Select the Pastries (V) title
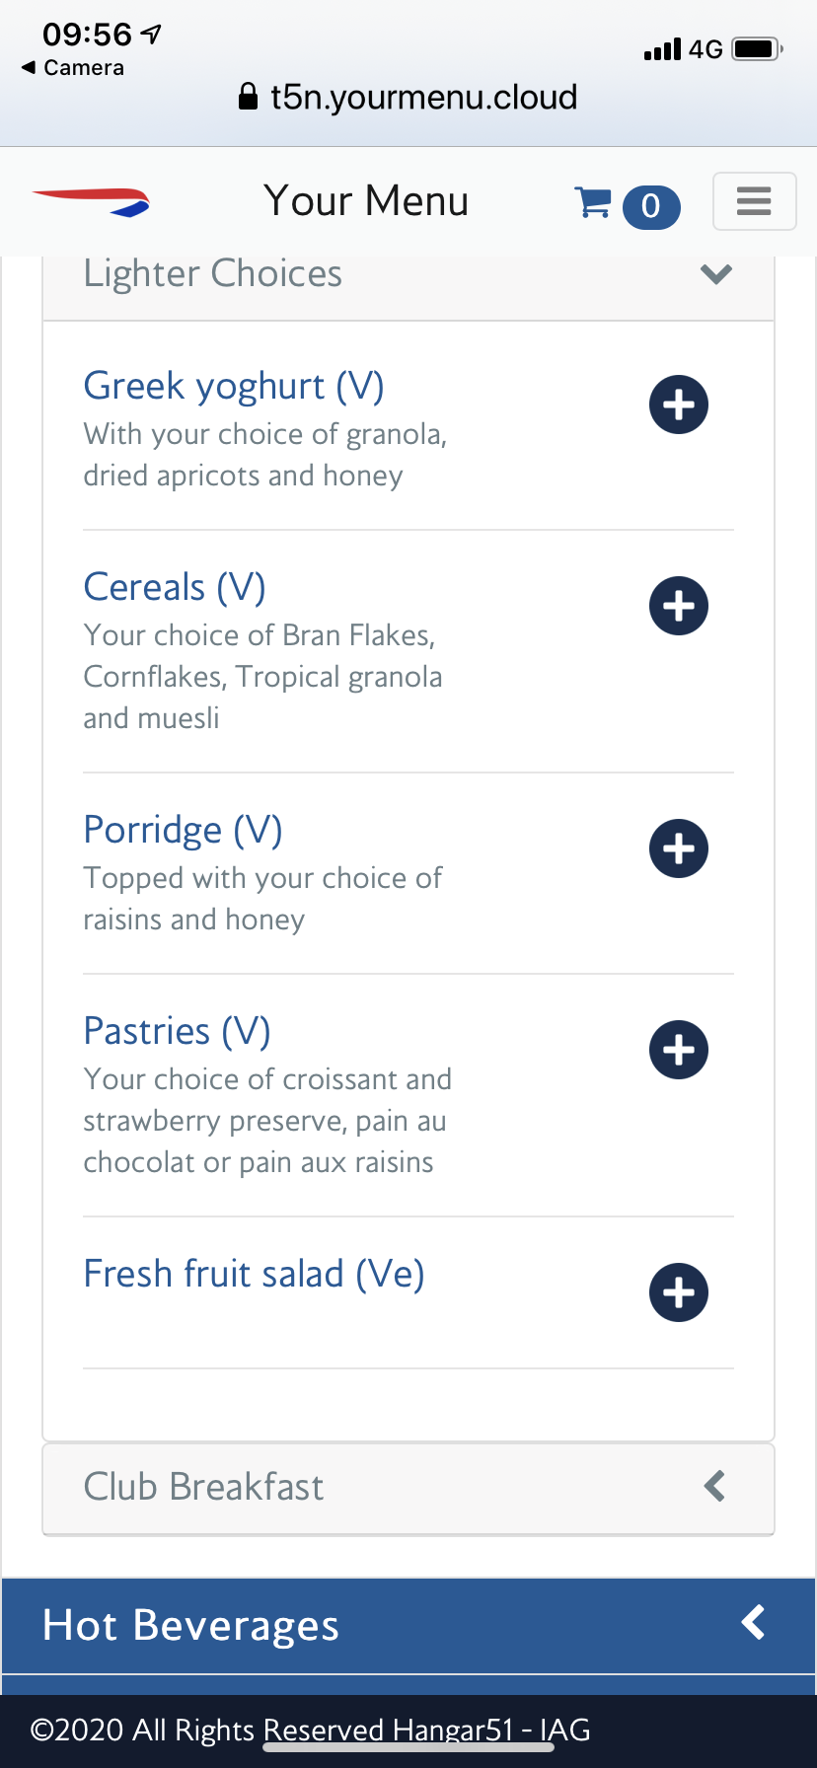Viewport: 817px width, 1768px height. tap(177, 1031)
